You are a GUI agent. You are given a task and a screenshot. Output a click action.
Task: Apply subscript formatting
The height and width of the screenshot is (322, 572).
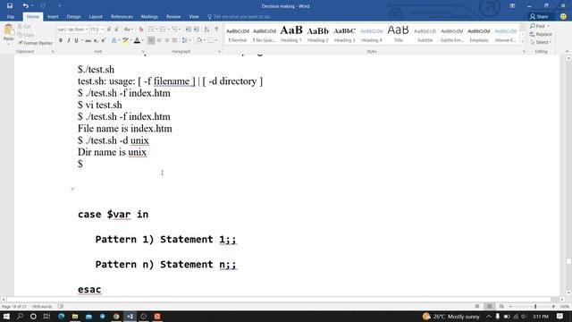click(96, 40)
